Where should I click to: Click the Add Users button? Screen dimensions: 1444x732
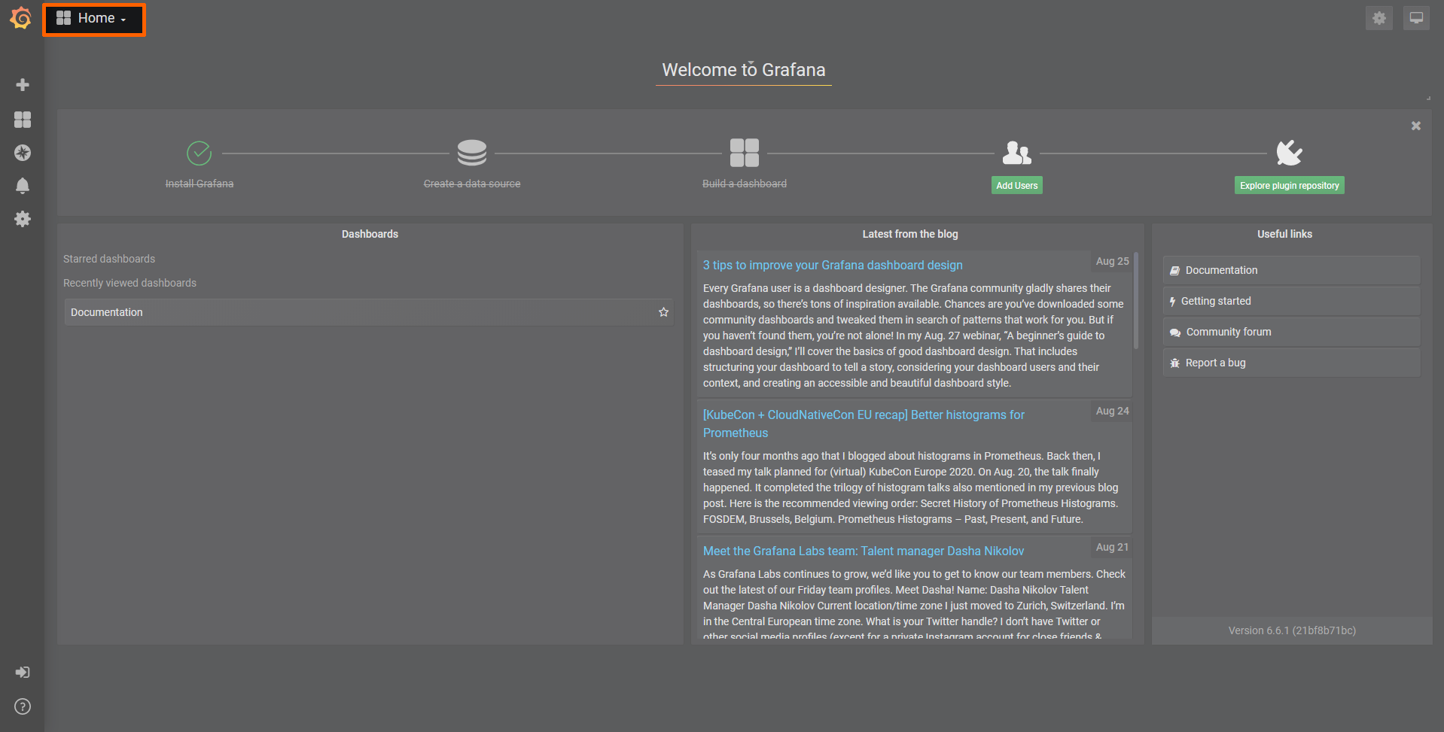[x=1016, y=184]
